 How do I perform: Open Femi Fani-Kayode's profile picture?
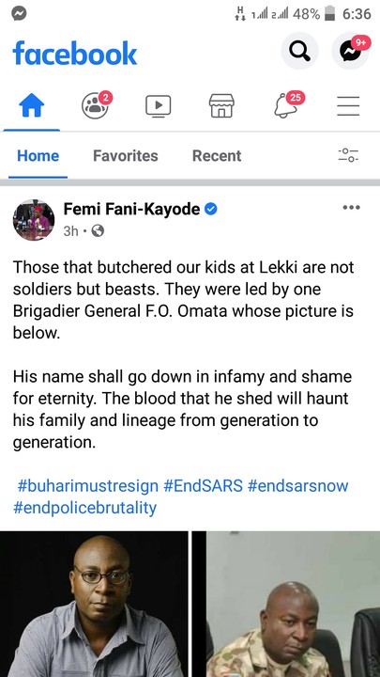click(34, 220)
